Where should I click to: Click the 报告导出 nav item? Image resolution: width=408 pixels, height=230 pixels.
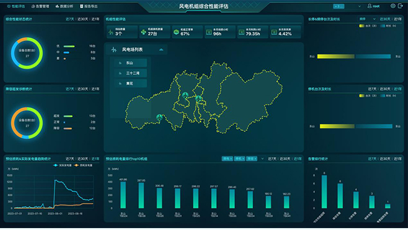click(x=89, y=6)
